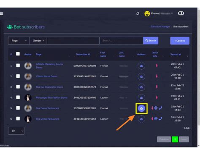Check the checkbox for row 3
200x155 pixels.
(x=18, y=87)
